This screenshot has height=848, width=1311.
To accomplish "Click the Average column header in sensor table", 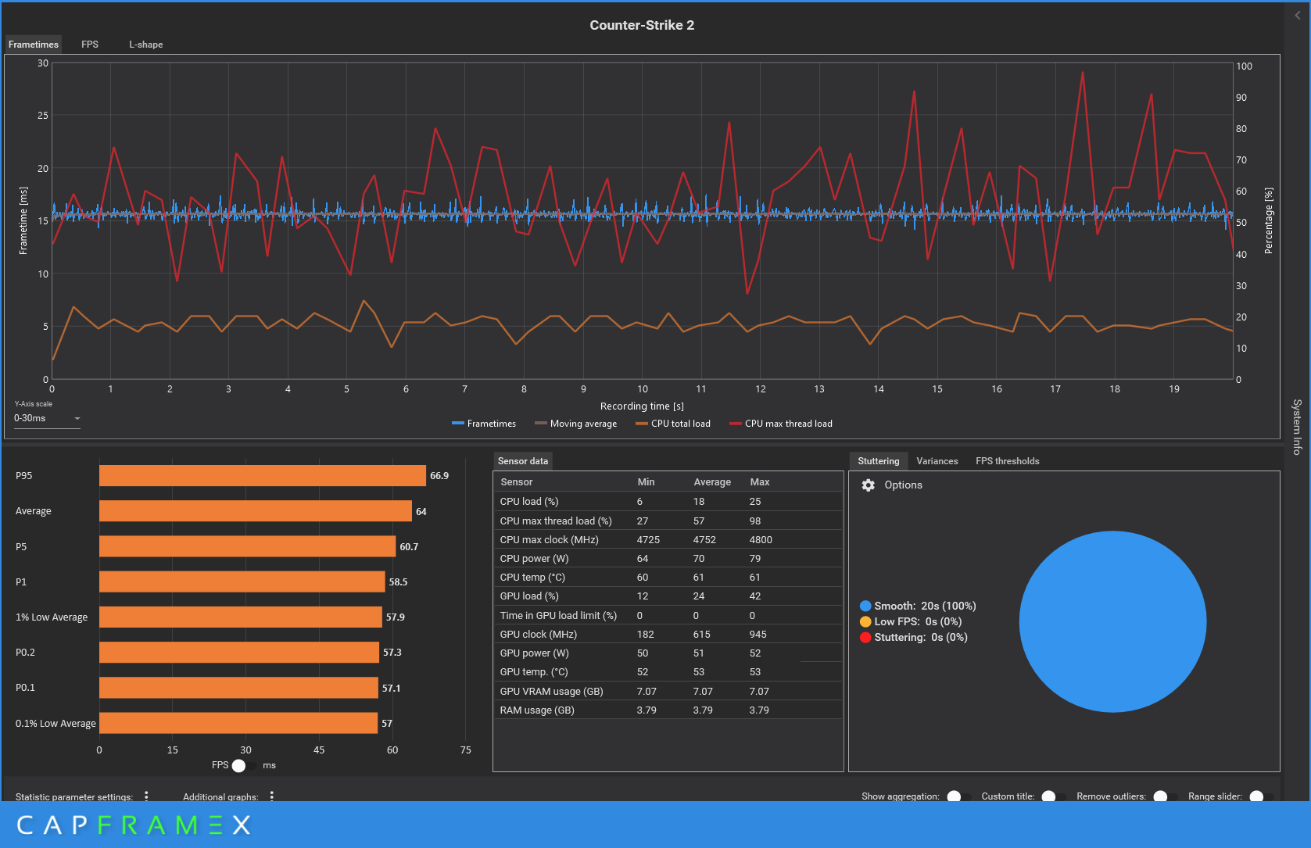I will coord(712,482).
